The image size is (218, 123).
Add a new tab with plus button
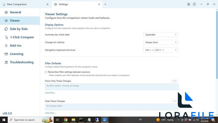[105, 4]
